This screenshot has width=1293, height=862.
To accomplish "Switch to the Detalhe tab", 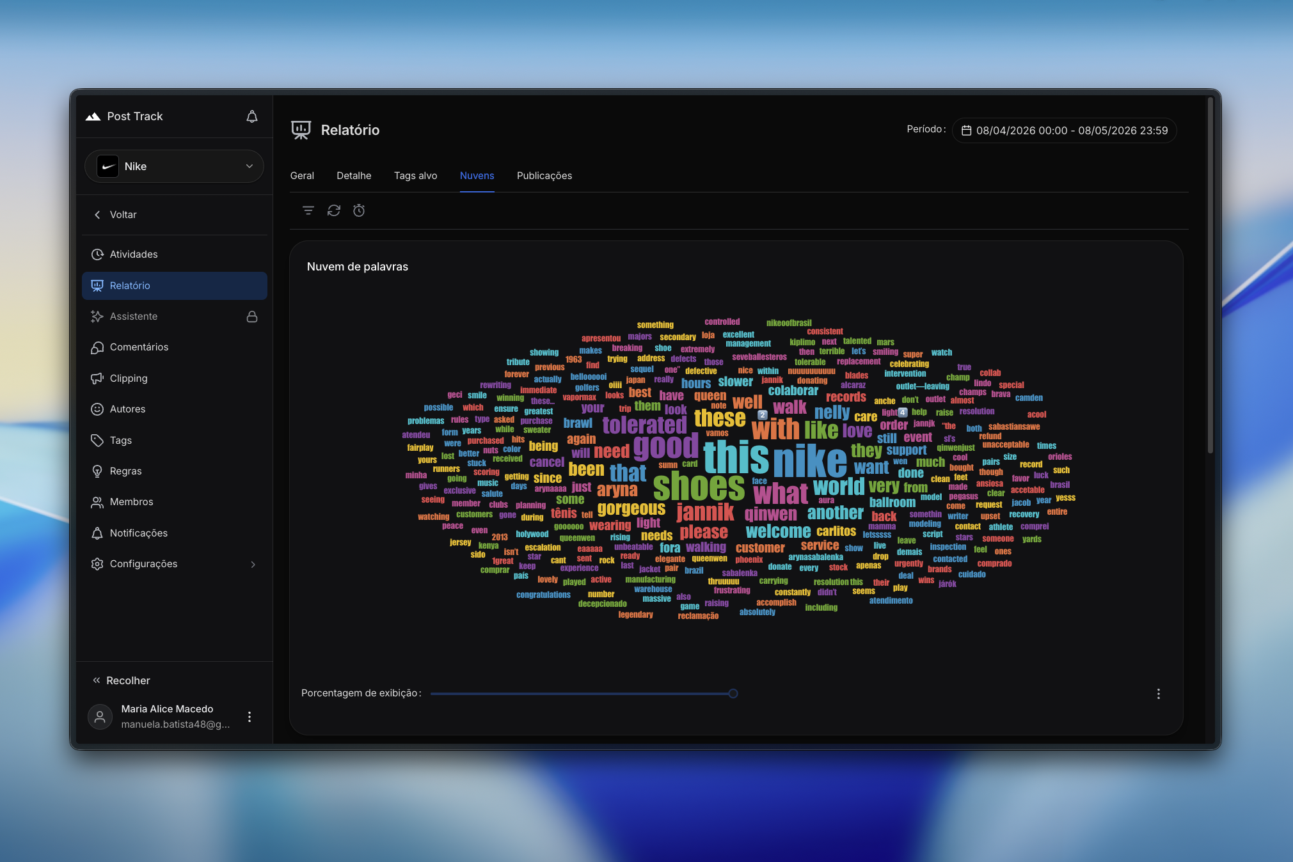I will (354, 176).
